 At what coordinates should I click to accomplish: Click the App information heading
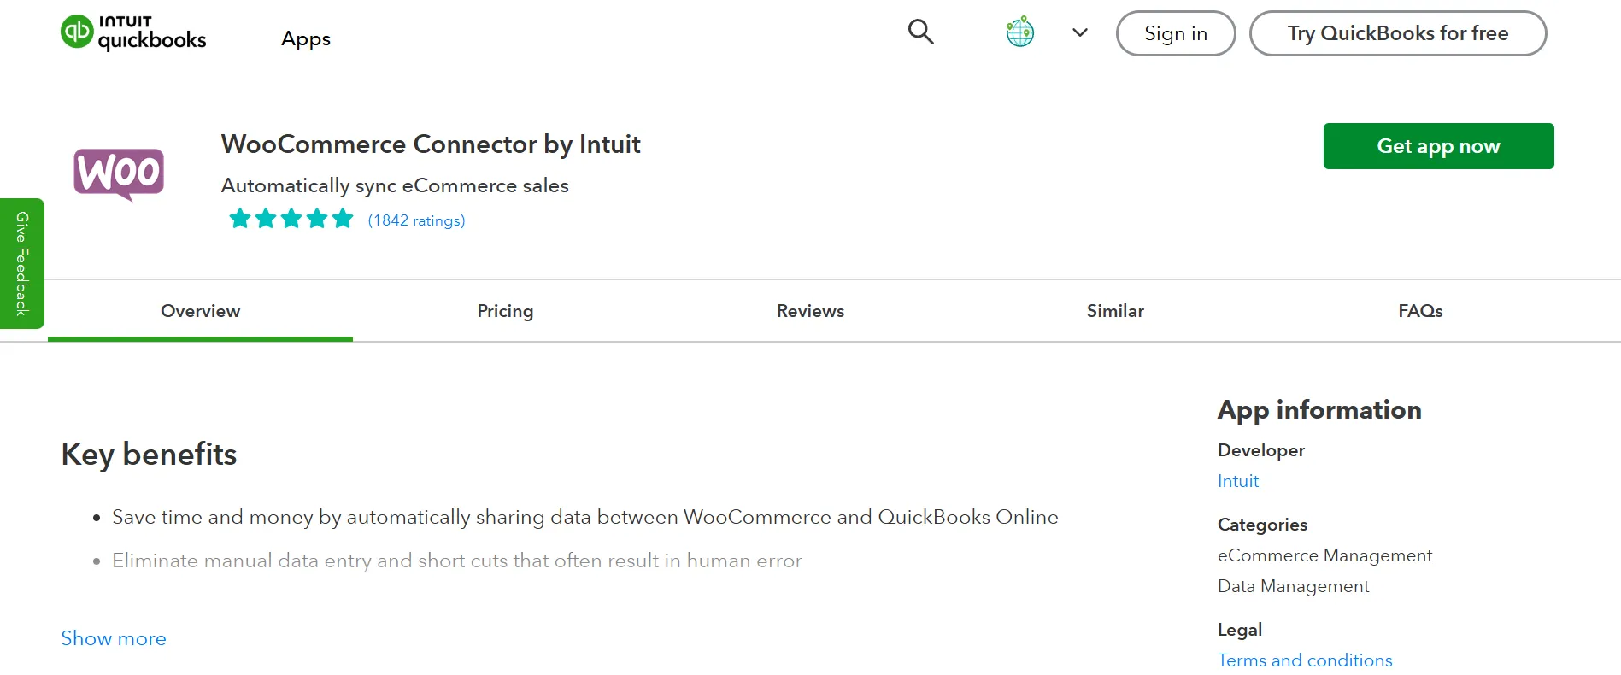[1319, 410]
